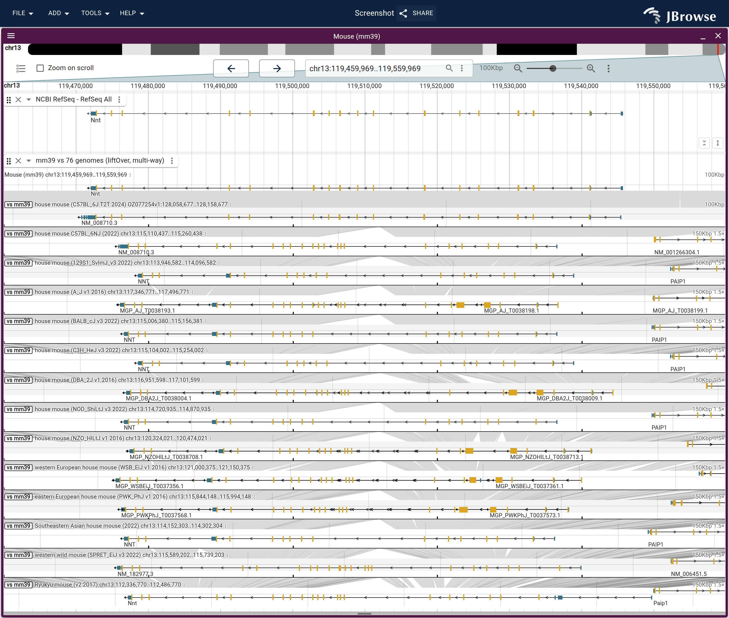Open the TOOLS menu
Viewport: 729px width, 618px height.
(95, 13)
